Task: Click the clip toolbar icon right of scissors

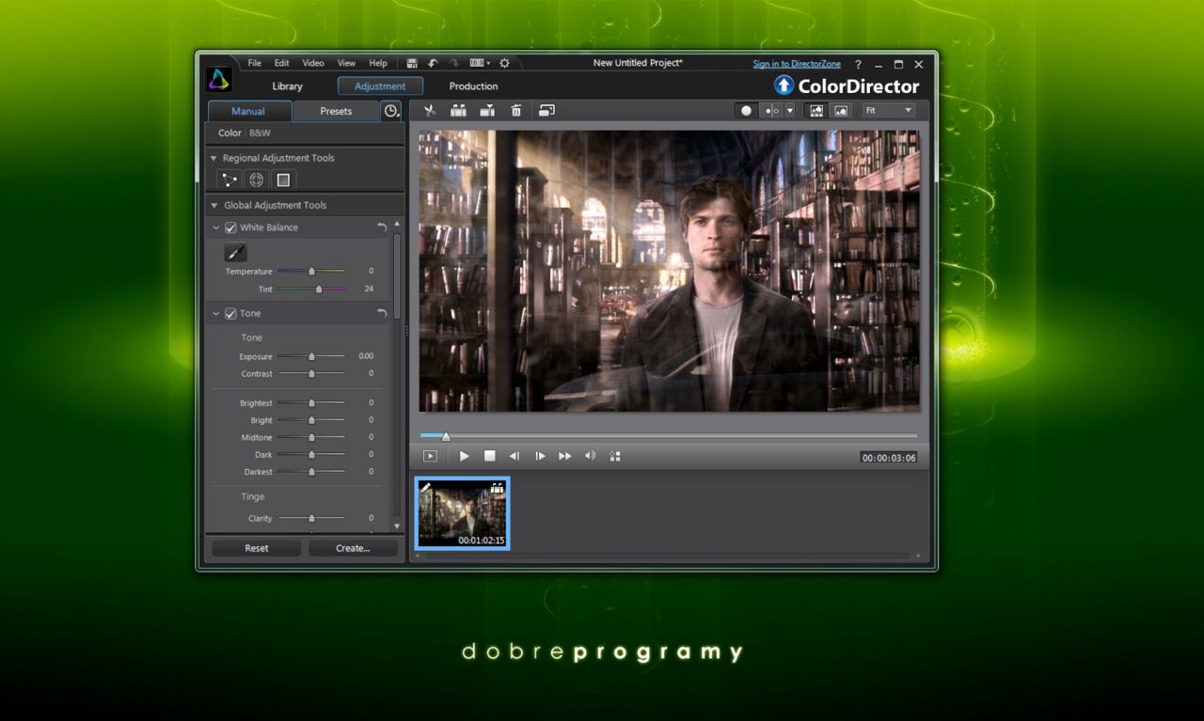Action: pos(458,111)
